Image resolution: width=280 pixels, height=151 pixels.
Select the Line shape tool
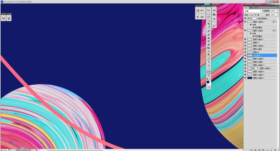[208, 69]
